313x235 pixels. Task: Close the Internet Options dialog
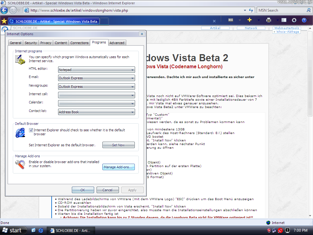click(142, 34)
